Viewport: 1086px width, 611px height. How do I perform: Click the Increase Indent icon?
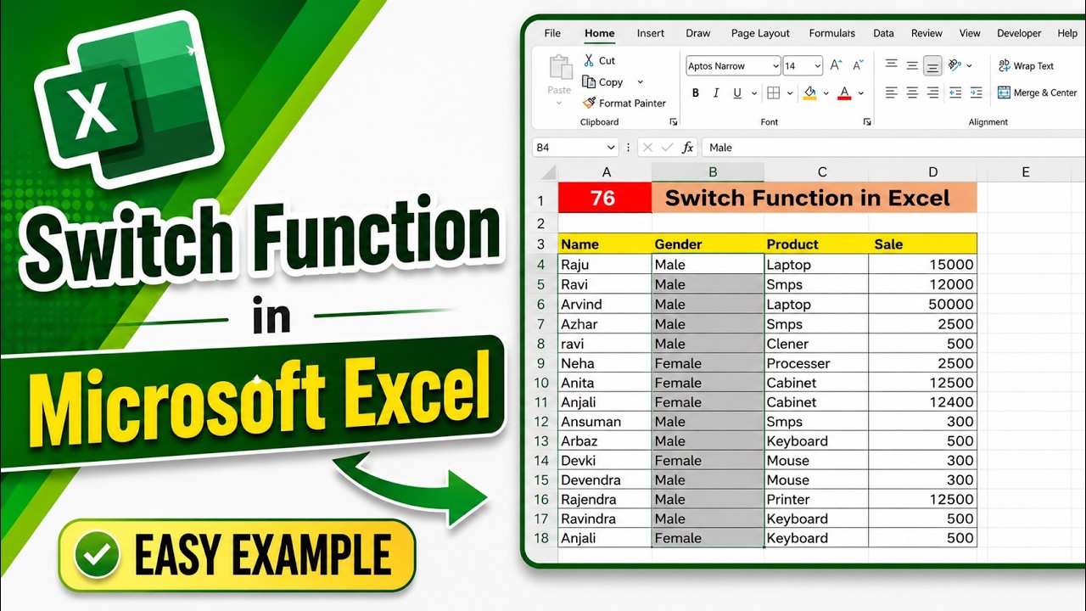point(977,92)
